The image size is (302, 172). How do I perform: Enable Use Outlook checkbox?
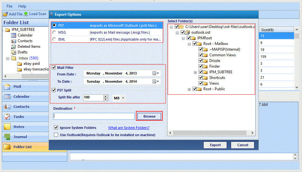click(56, 135)
